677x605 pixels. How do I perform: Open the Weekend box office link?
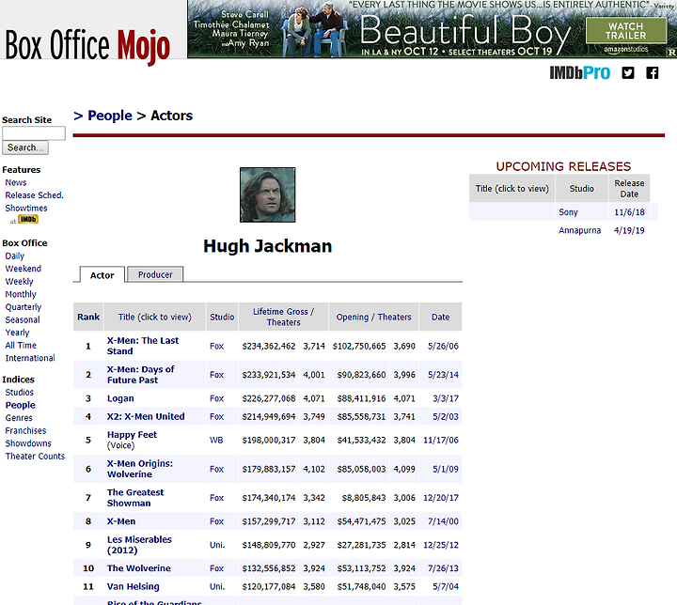24,269
